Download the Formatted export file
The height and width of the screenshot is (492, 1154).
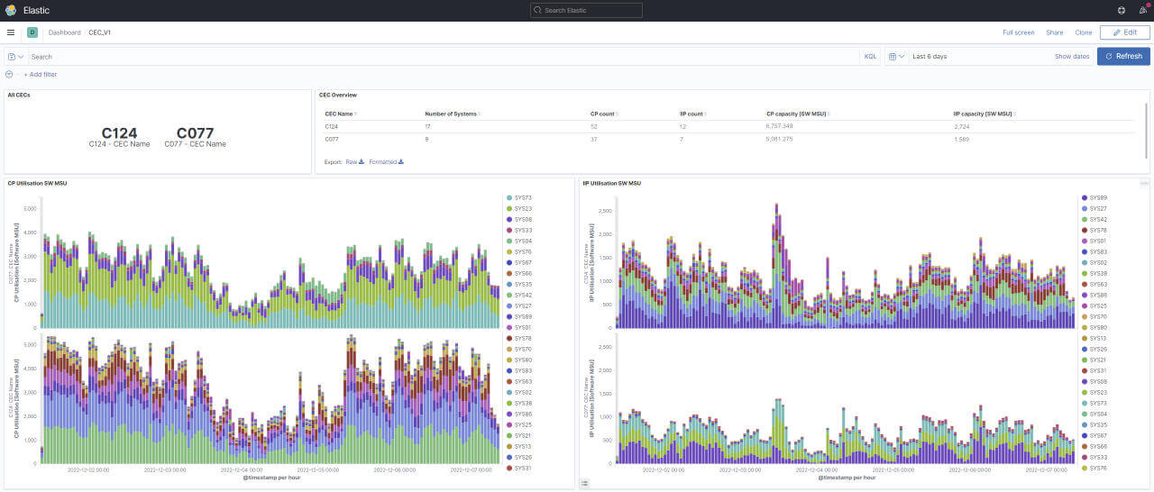[387, 162]
